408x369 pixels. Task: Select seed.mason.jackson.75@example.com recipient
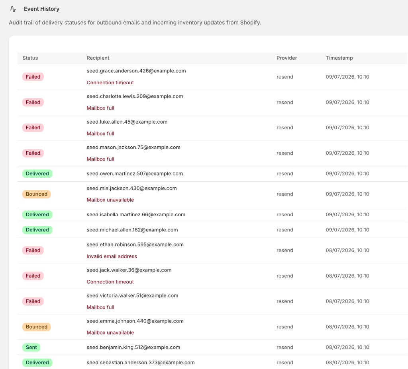[133, 147]
